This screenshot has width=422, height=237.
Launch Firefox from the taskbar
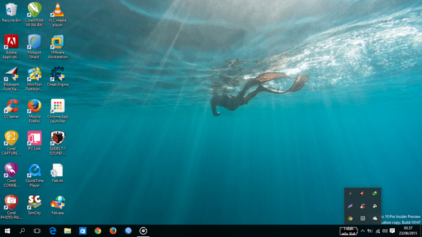point(113,231)
